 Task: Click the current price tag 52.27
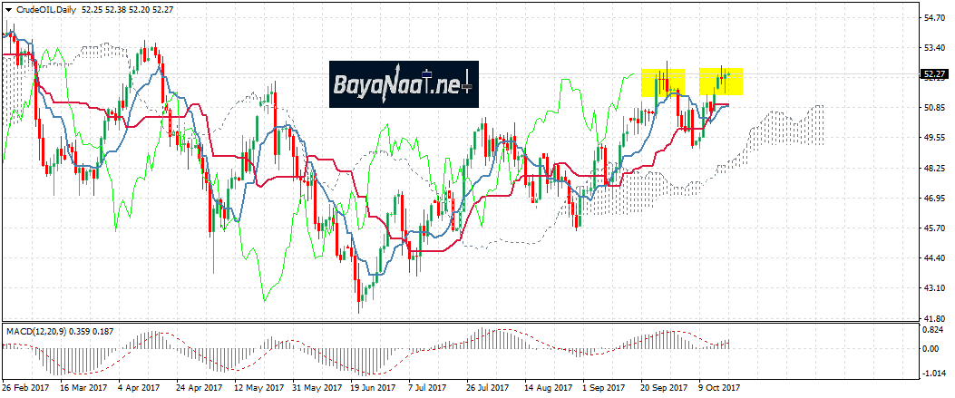coord(933,75)
